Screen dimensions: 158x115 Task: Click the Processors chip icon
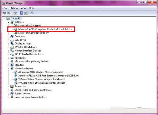click(x=12, y=86)
